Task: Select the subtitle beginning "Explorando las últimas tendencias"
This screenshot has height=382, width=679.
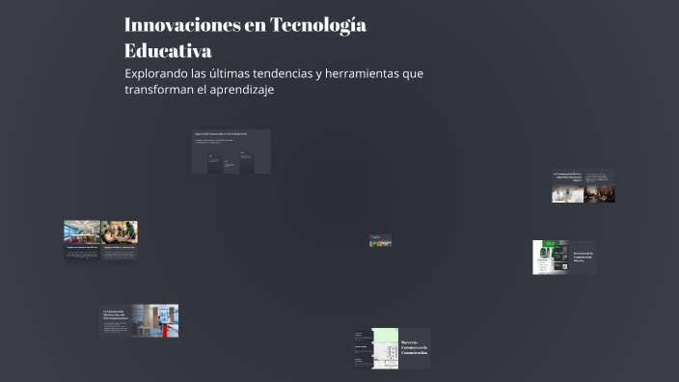Action: click(x=274, y=81)
